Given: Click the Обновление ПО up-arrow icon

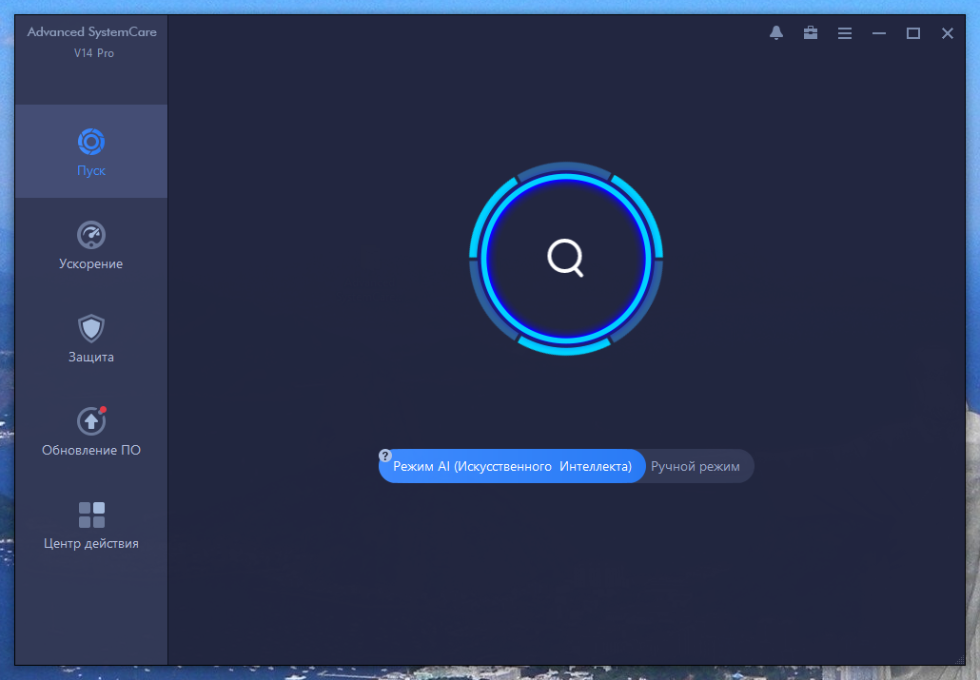Looking at the screenshot, I should click(91, 420).
